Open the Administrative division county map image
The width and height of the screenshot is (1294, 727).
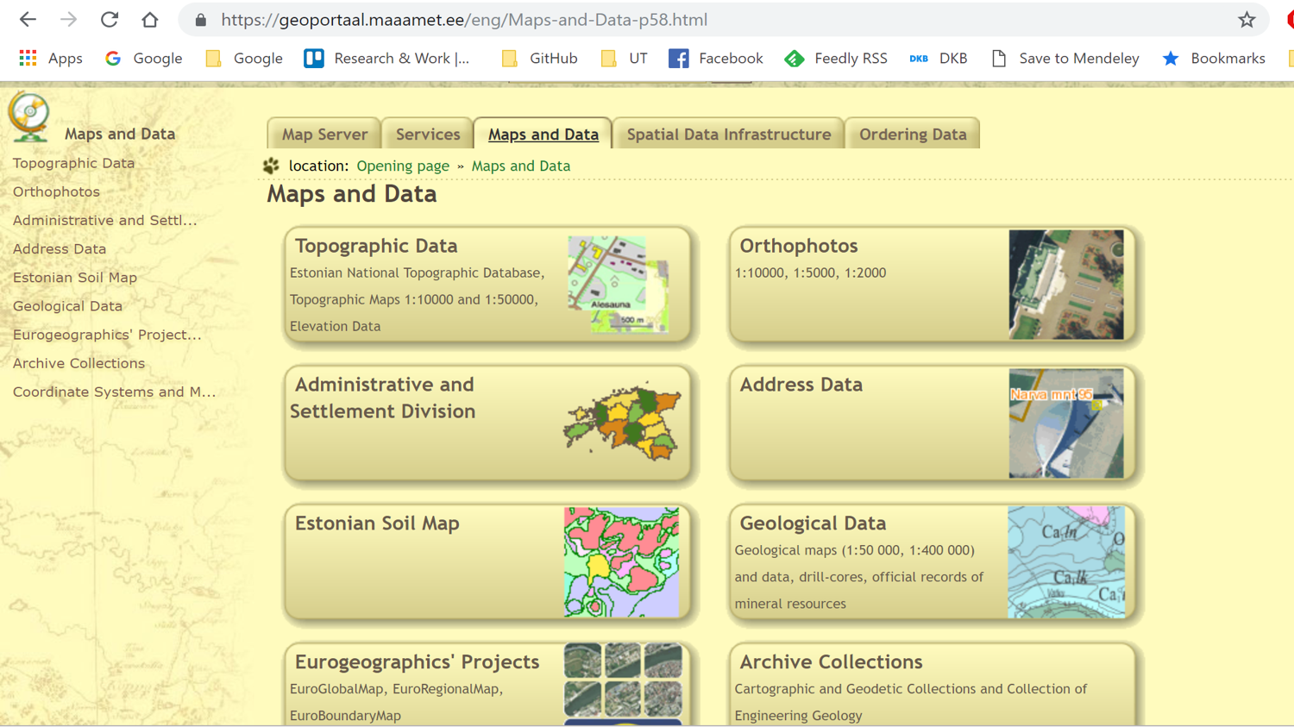[622, 422]
